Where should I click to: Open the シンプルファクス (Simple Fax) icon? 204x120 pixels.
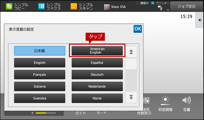[41, 6]
